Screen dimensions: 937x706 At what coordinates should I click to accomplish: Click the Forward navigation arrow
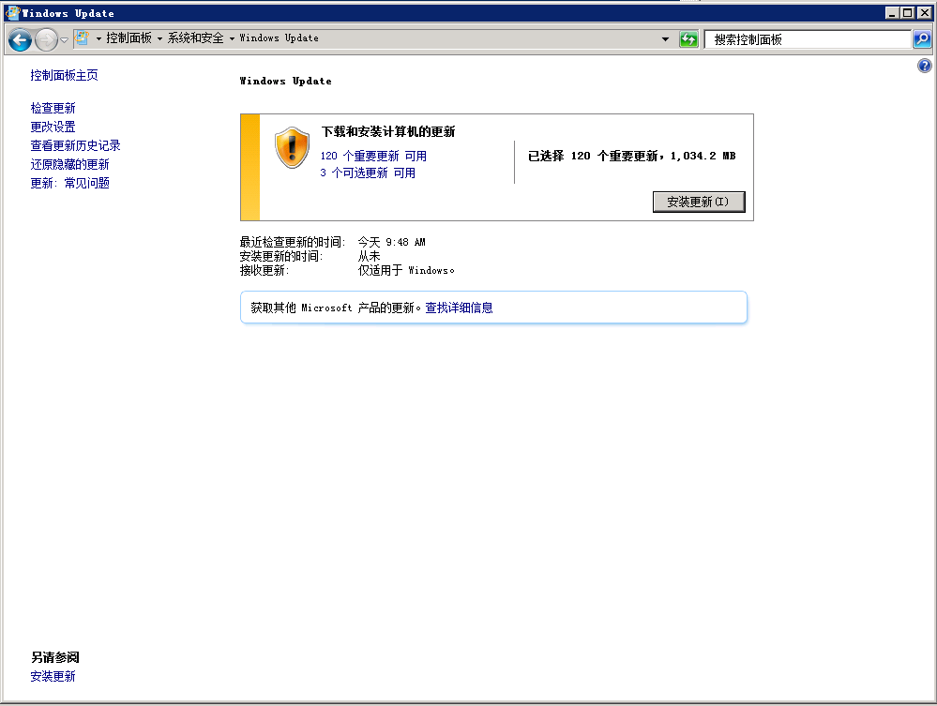[x=45, y=40]
